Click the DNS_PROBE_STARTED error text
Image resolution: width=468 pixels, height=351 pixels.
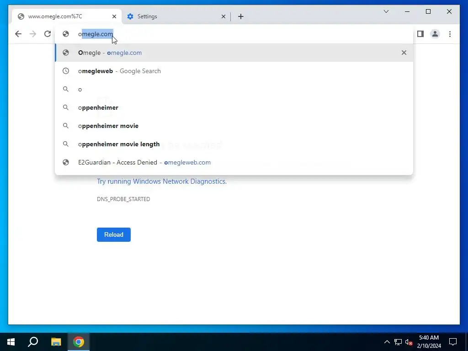click(x=123, y=199)
